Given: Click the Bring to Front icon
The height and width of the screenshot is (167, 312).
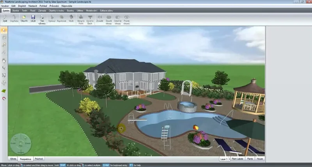Looking at the screenshot, I should [81, 19].
